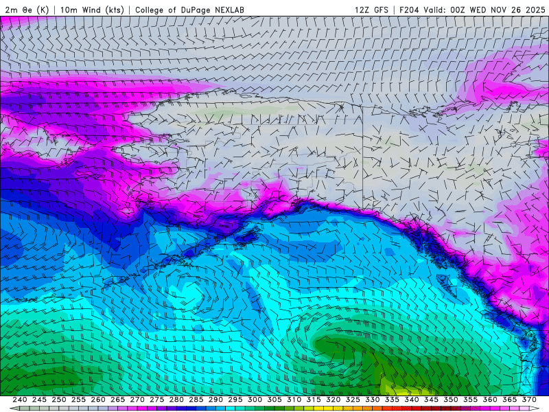
Task: Select the 265 color scale label
Action: pos(117,400)
